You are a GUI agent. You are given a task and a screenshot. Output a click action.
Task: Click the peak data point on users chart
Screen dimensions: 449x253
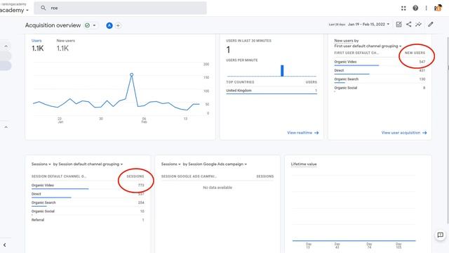[x=131, y=74]
